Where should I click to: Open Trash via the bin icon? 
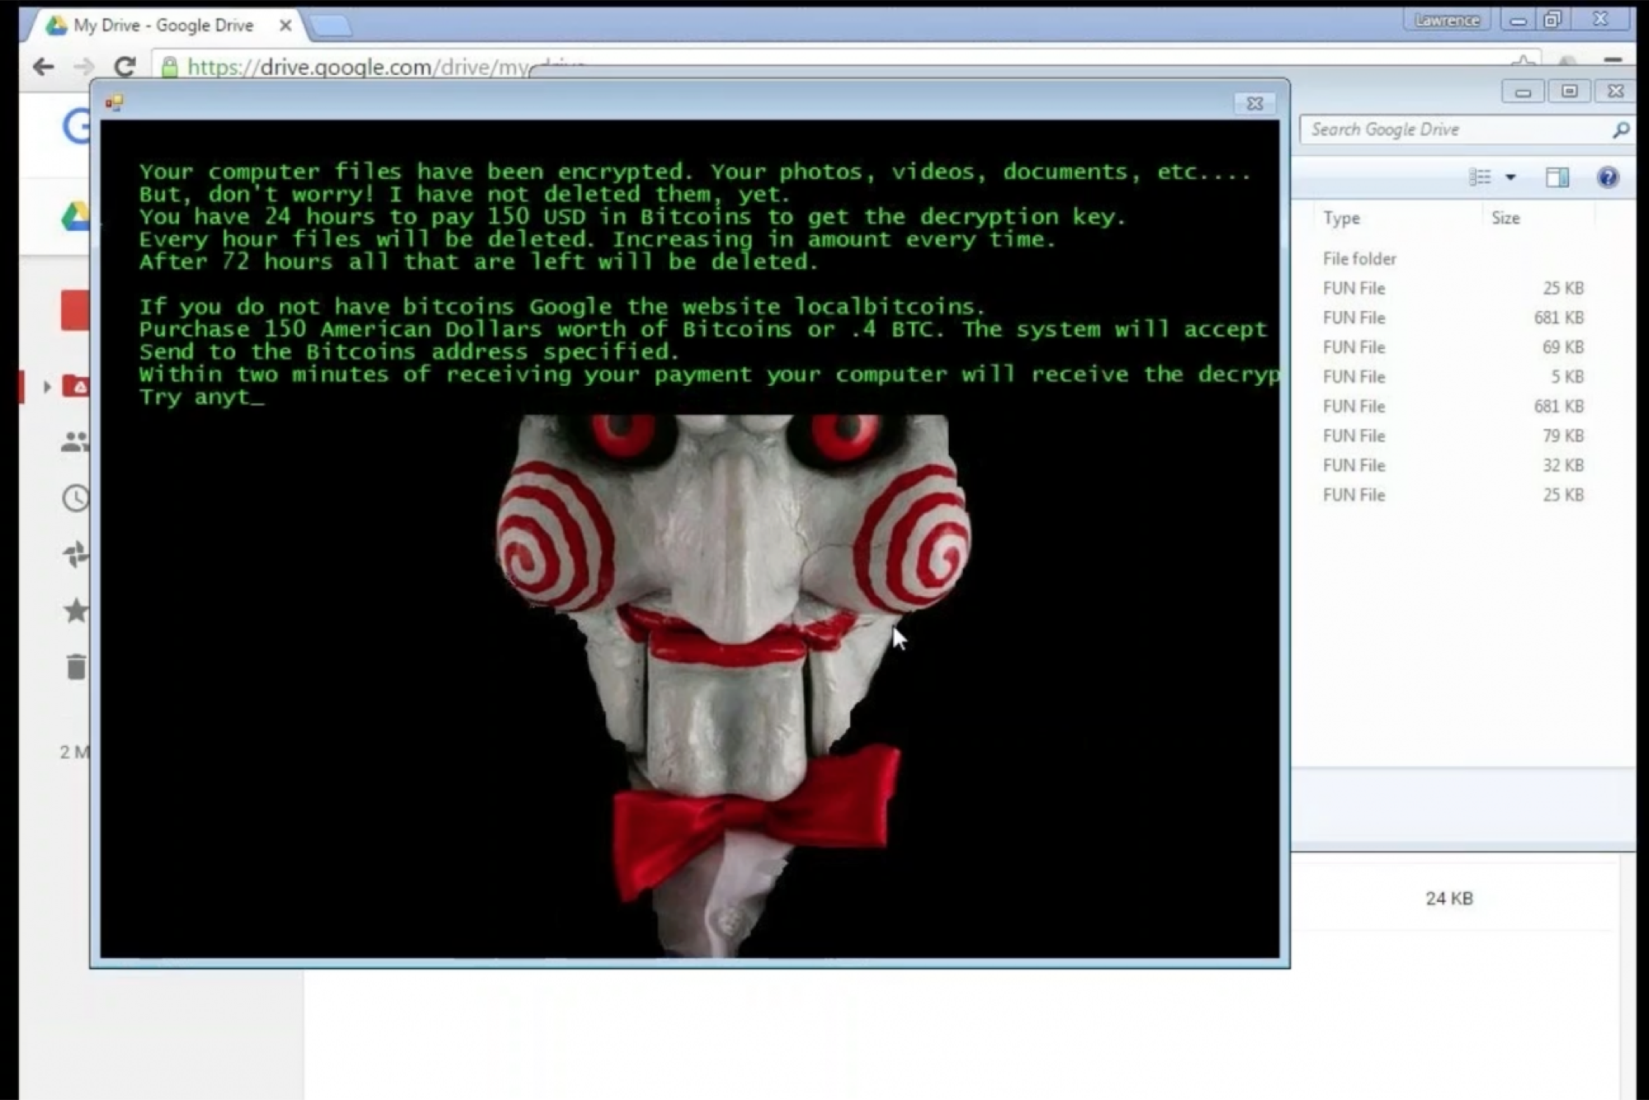(x=76, y=666)
